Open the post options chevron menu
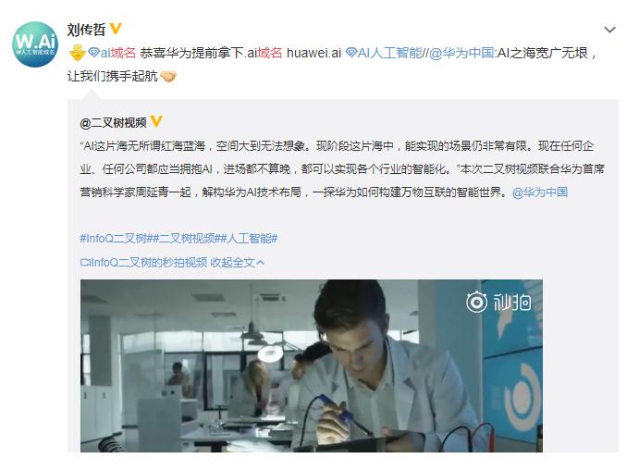 point(609,30)
